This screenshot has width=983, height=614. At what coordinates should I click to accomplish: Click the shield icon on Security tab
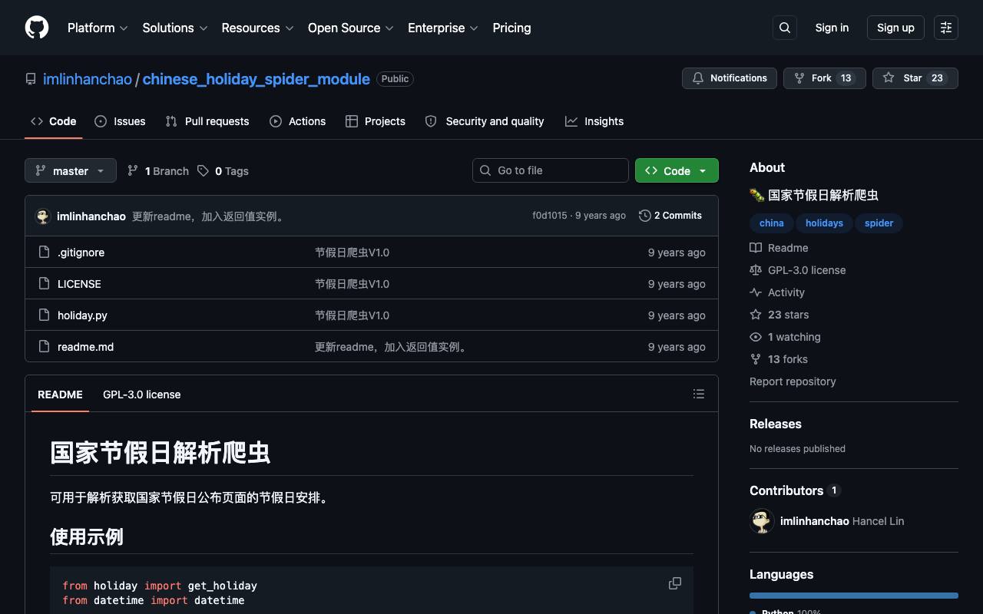pos(431,121)
